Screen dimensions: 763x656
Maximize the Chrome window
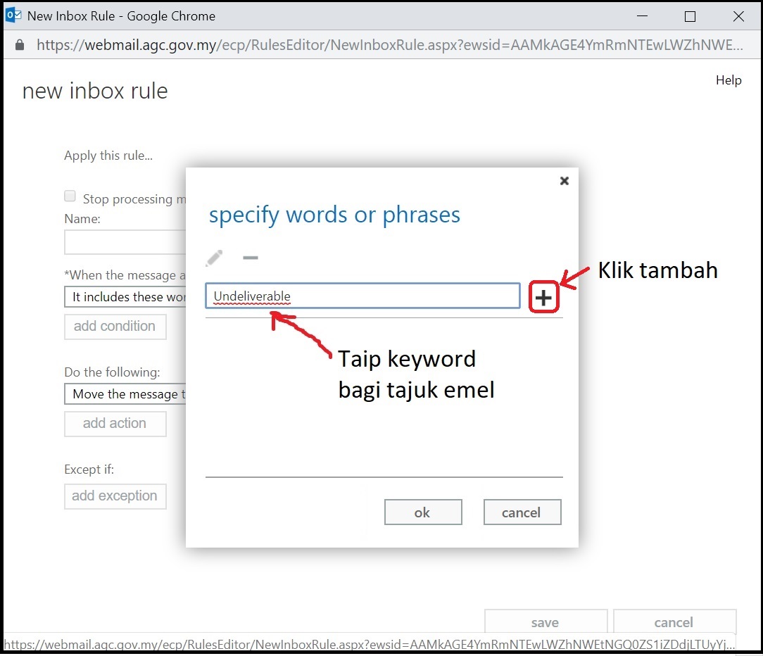[x=690, y=16]
